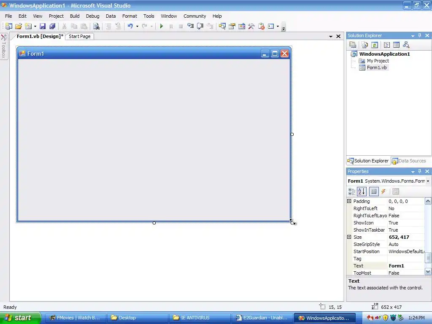The width and height of the screenshot is (432, 324).
Task: Open the object selector dropdown in Properties
Action: (428, 181)
